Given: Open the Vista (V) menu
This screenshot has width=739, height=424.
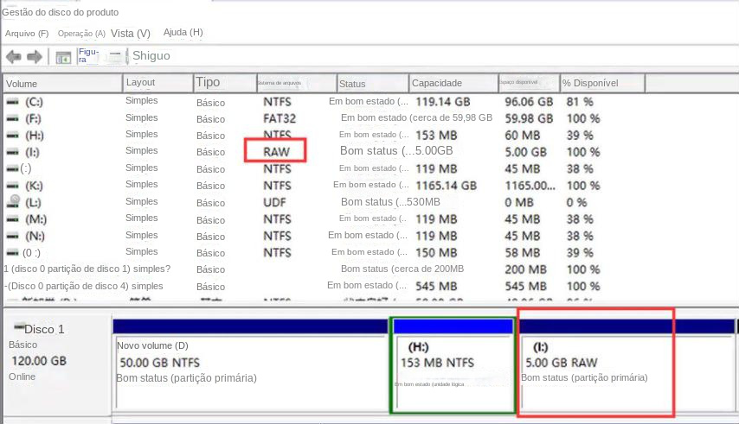Looking at the screenshot, I should click(130, 33).
